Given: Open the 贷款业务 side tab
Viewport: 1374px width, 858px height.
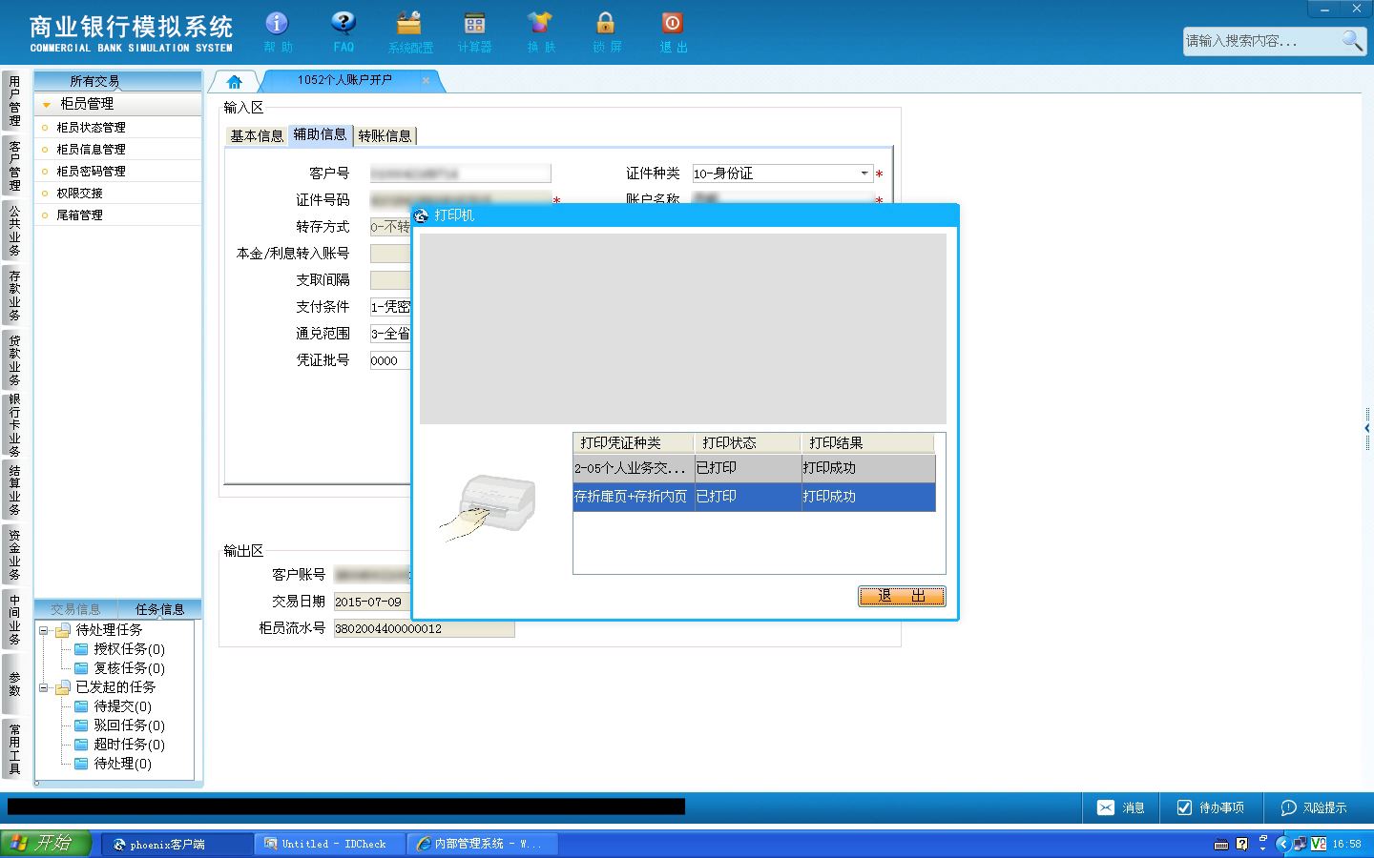Looking at the screenshot, I should (x=14, y=359).
